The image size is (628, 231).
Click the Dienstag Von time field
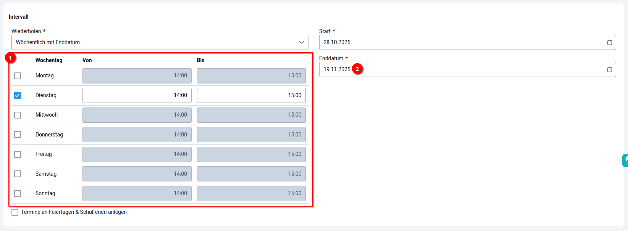pyautogui.click(x=137, y=95)
